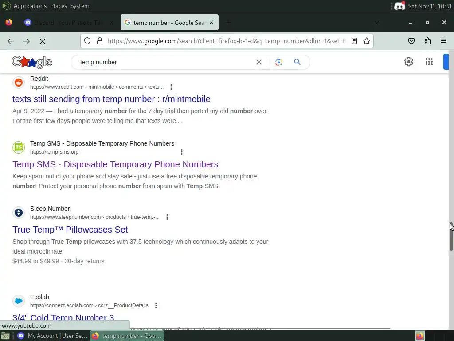The image size is (454, 341).
Task: Open tracking protection shield icon
Action: coord(87,41)
